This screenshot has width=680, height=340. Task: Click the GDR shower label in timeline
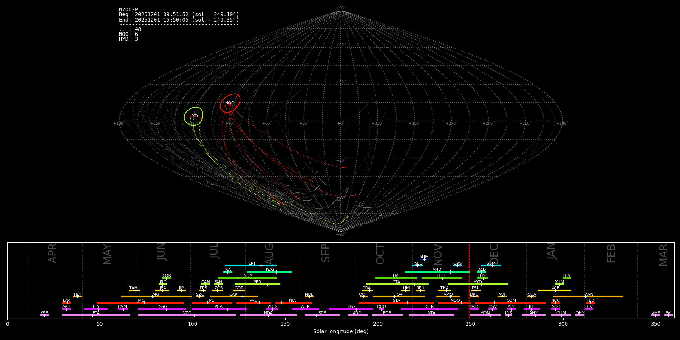pos(239,288)
